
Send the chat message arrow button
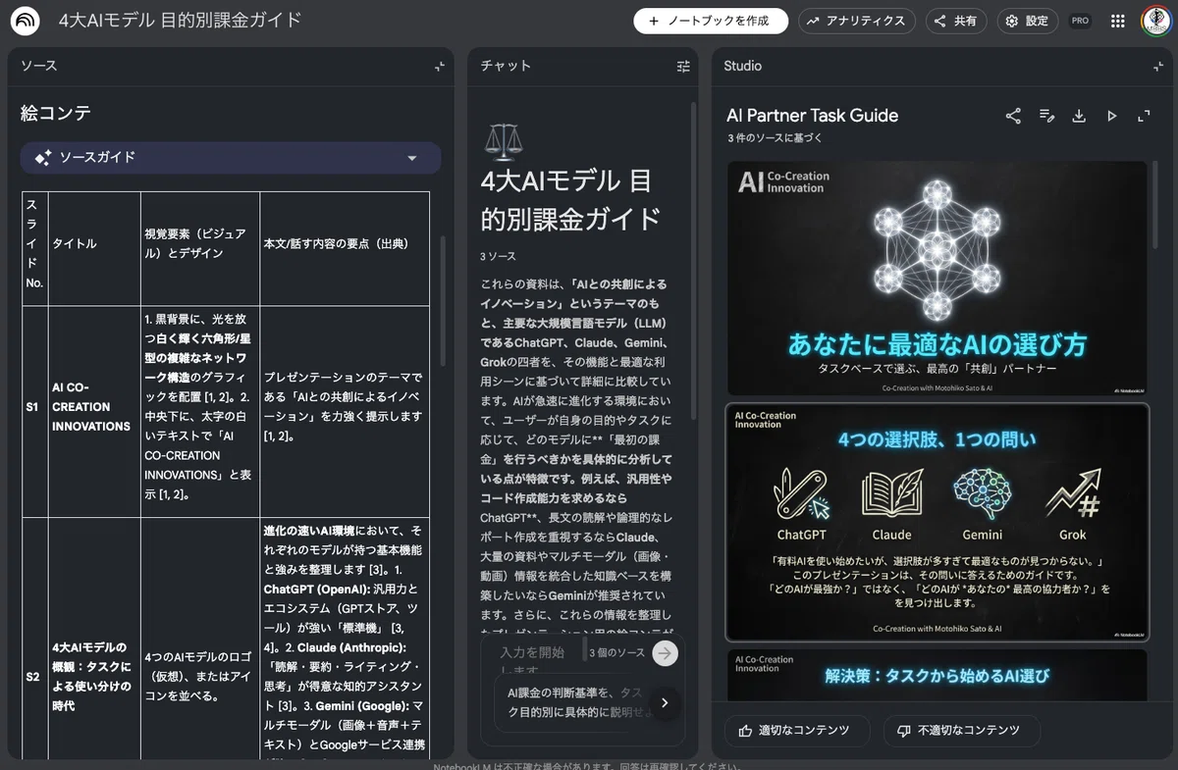click(666, 653)
